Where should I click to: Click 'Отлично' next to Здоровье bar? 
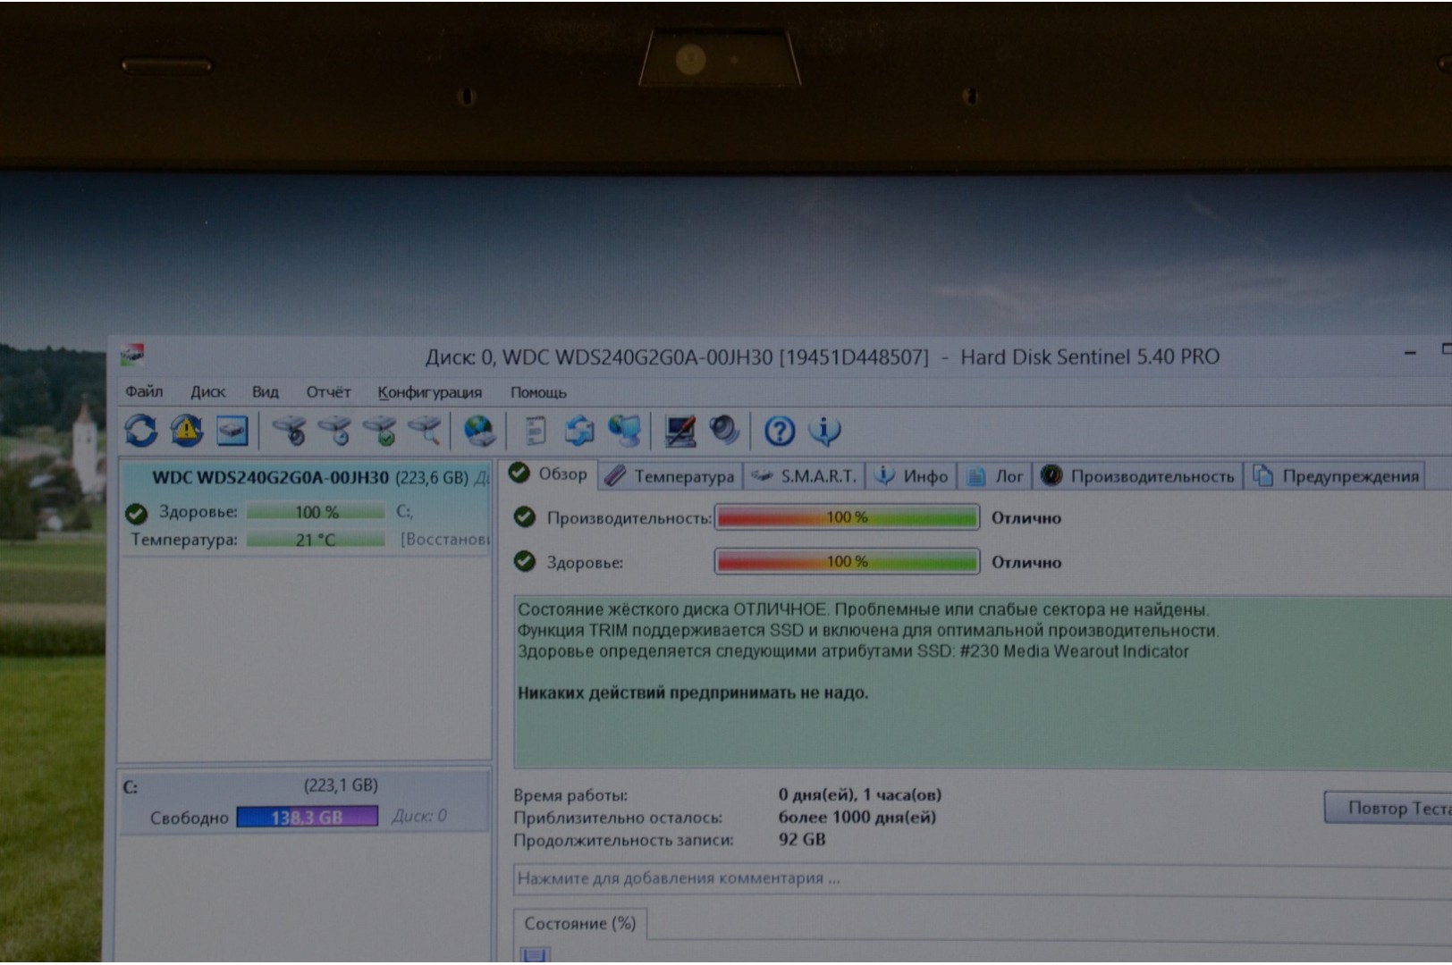pos(1026,563)
